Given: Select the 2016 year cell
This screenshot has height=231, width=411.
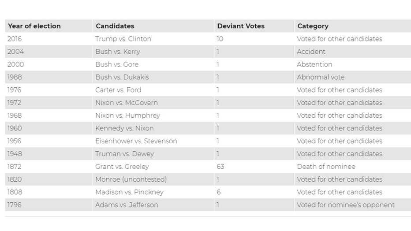Looking at the screenshot, I should pyautogui.click(x=15, y=39).
